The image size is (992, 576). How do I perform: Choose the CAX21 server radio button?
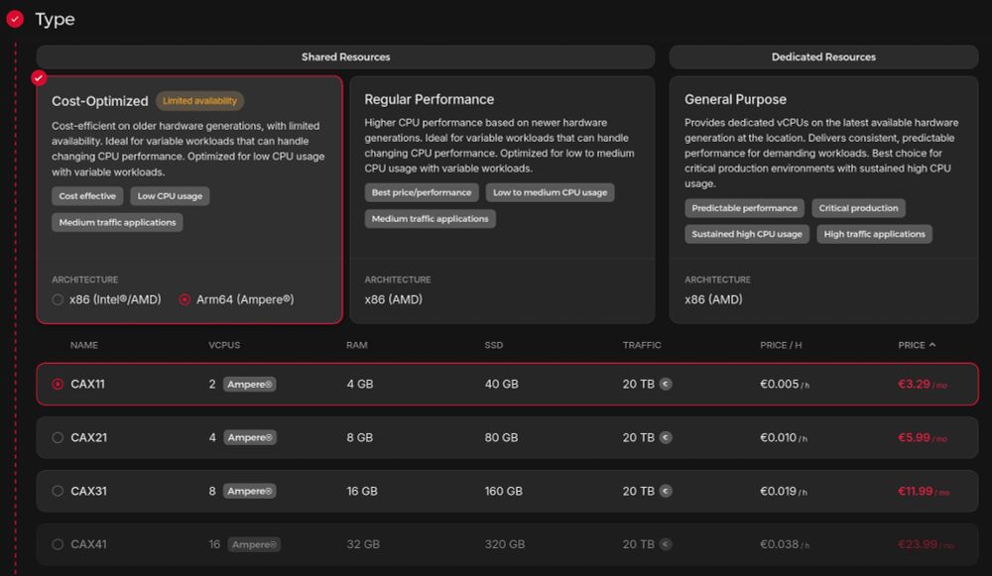pos(58,437)
